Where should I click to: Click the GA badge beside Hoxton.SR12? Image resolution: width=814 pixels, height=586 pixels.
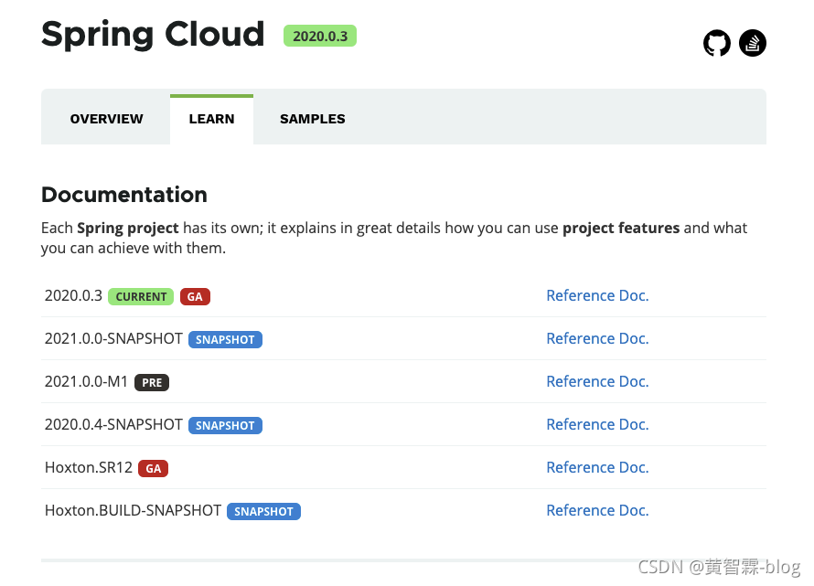coord(153,468)
